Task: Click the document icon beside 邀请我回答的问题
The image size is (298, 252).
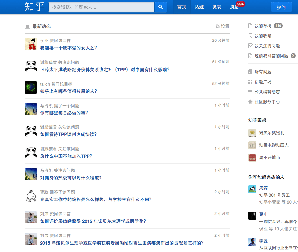Action: coord(250,55)
